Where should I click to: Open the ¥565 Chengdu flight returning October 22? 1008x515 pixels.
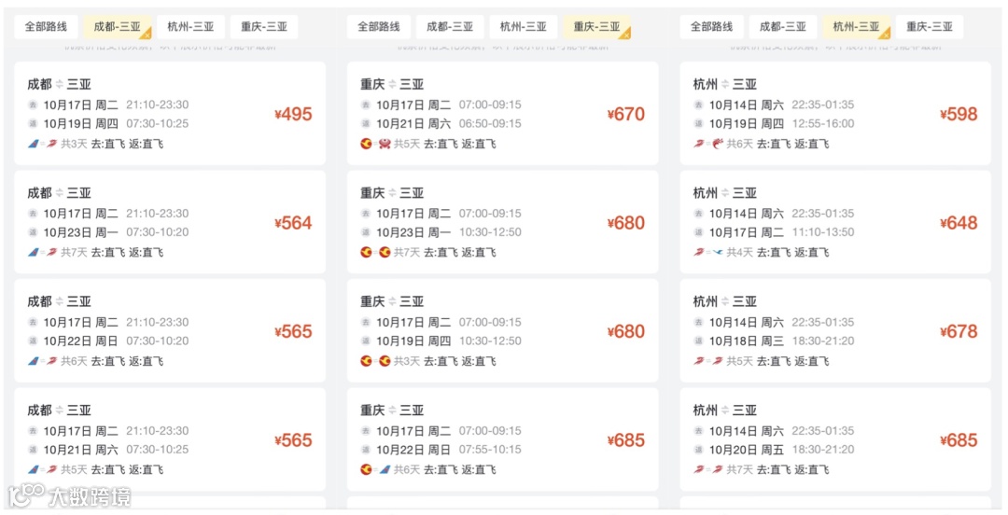point(170,331)
